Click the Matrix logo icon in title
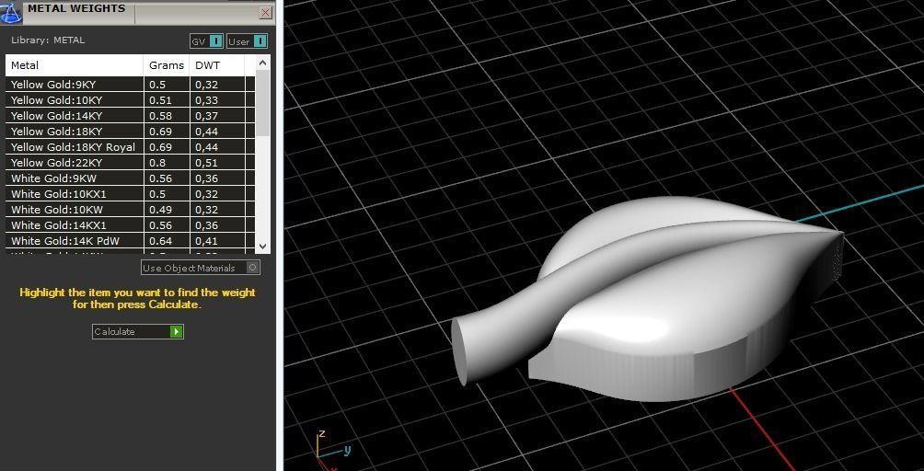924x471 pixels. click(11, 12)
